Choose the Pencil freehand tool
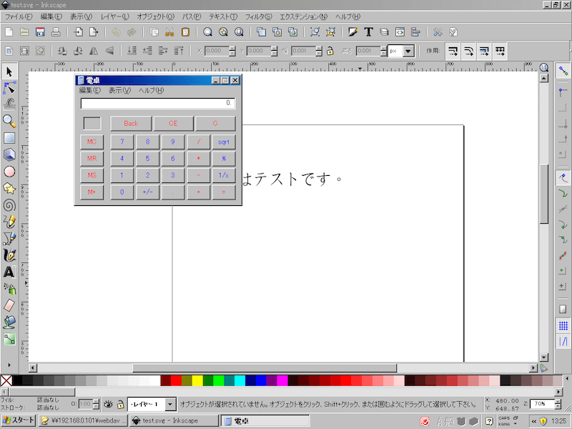 tap(9, 222)
